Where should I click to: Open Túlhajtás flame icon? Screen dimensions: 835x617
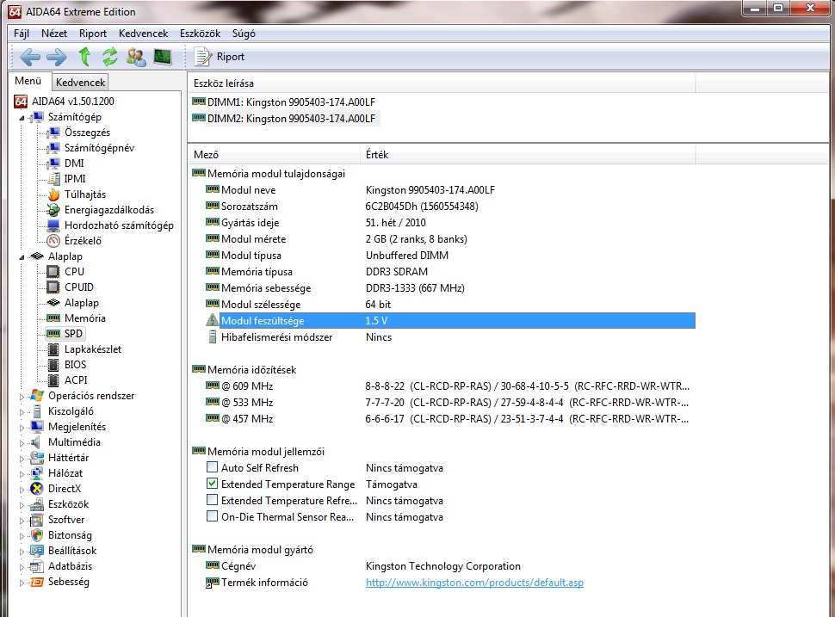pyautogui.click(x=53, y=194)
